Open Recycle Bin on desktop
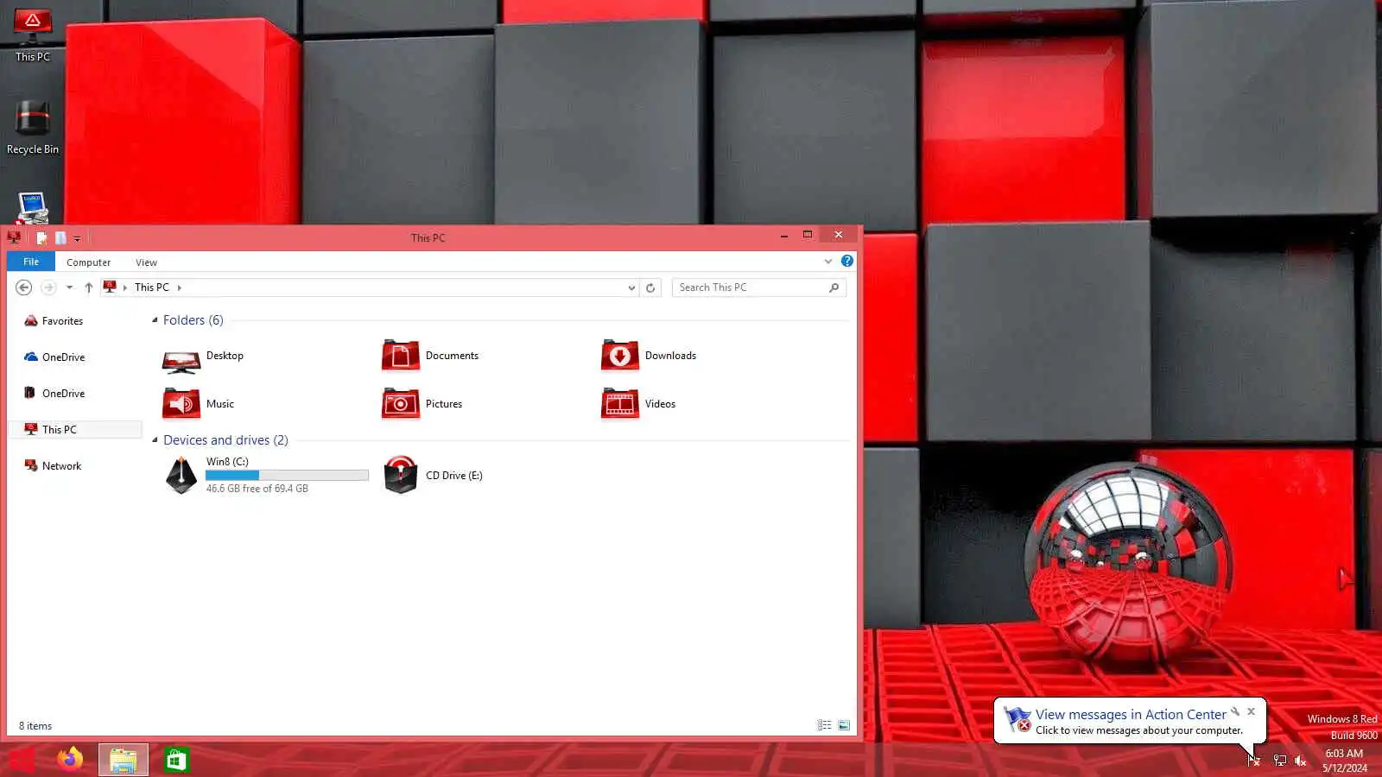This screenshot has height=777, width=1382. click(33, 128)
